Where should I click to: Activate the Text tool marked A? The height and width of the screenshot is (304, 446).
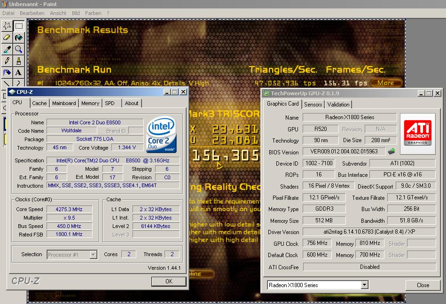point(19,73)
